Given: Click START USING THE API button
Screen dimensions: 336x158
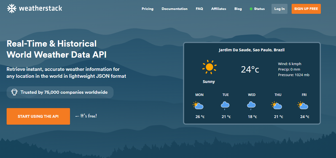Looking at the screenshot, I should click(x=38, y=116).
